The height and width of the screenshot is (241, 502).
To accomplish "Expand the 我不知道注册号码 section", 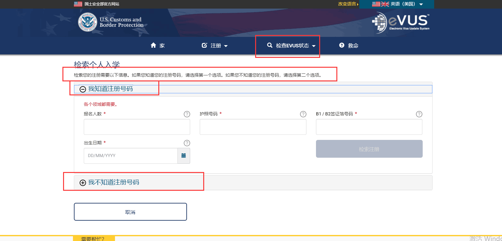I will 83,182.
